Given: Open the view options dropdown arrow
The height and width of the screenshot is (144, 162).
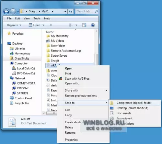Looking at the screenshot, I should (x=76, y=25).
